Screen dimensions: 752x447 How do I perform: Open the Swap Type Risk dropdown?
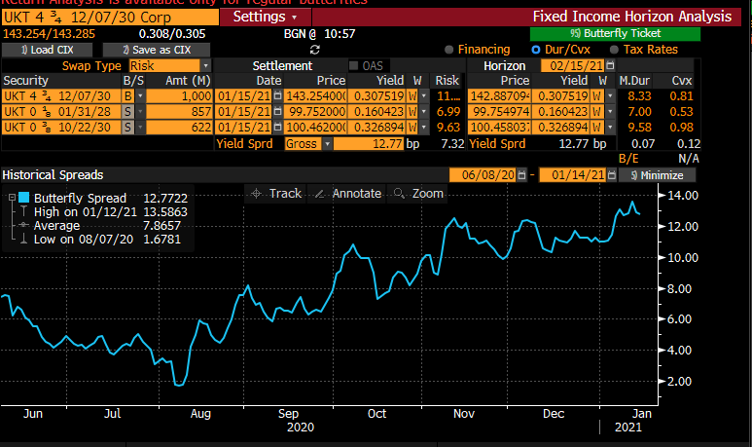tap(205, 66)
